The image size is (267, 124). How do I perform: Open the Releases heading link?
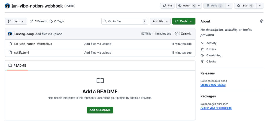208,73
